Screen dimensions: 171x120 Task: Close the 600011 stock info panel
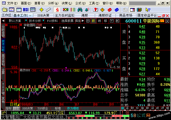[x=167, y=21]
